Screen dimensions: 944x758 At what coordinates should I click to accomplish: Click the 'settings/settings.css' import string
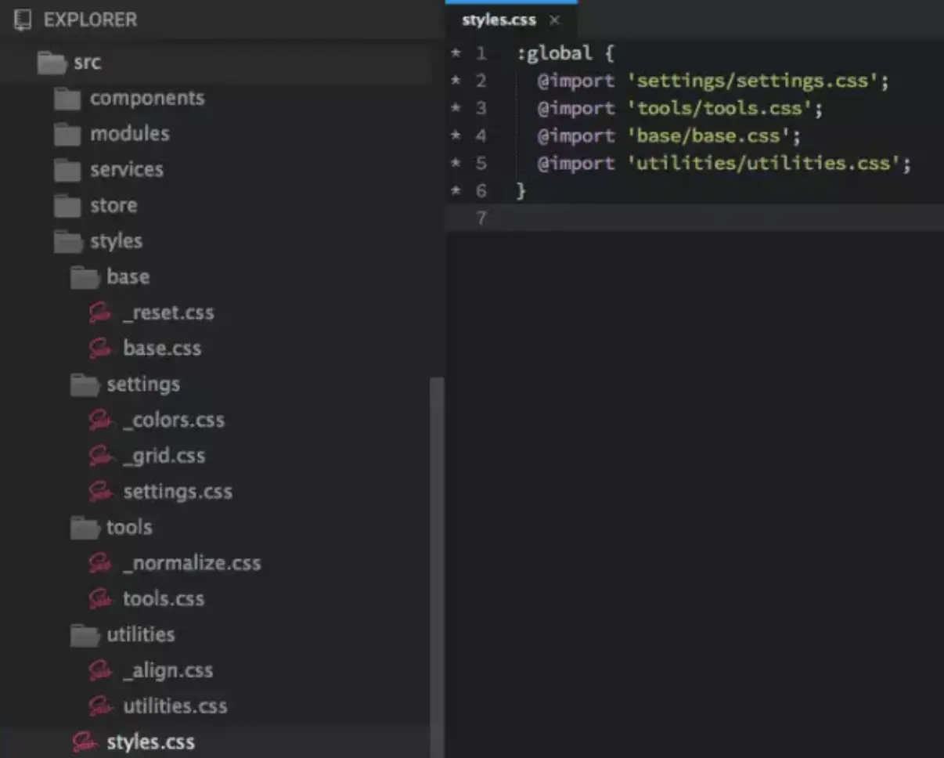coord(753,81)
